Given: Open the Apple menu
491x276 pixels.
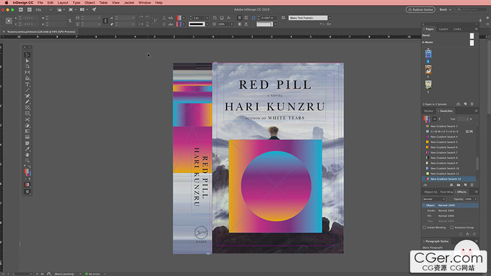Looking at the screenshot, I should click(6, 2).
